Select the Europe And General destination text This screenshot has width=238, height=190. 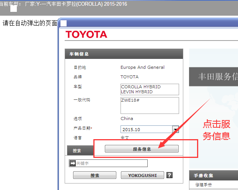click(142, 67)
